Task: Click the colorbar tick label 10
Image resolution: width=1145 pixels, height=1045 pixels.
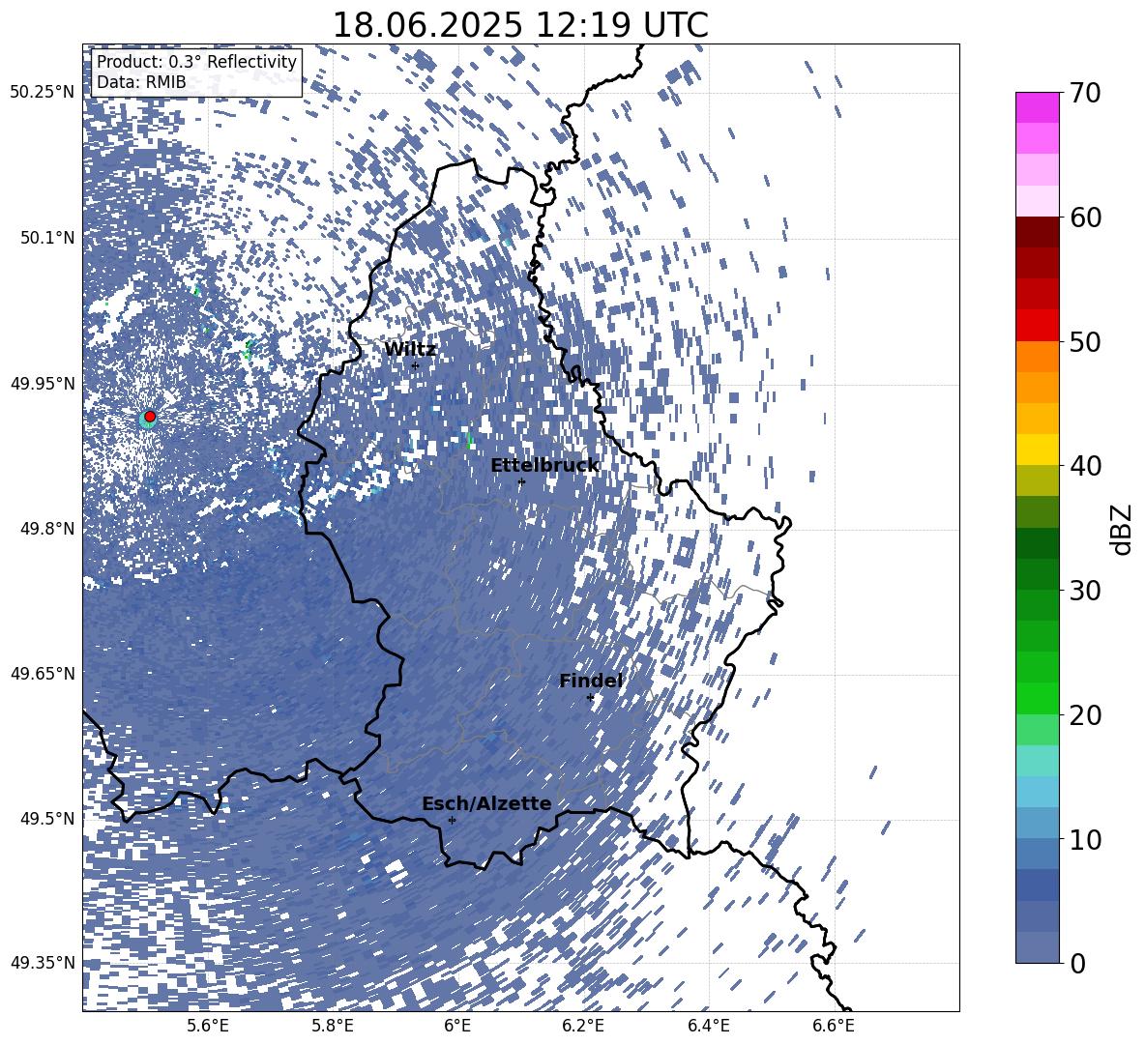Action: 1085,840
